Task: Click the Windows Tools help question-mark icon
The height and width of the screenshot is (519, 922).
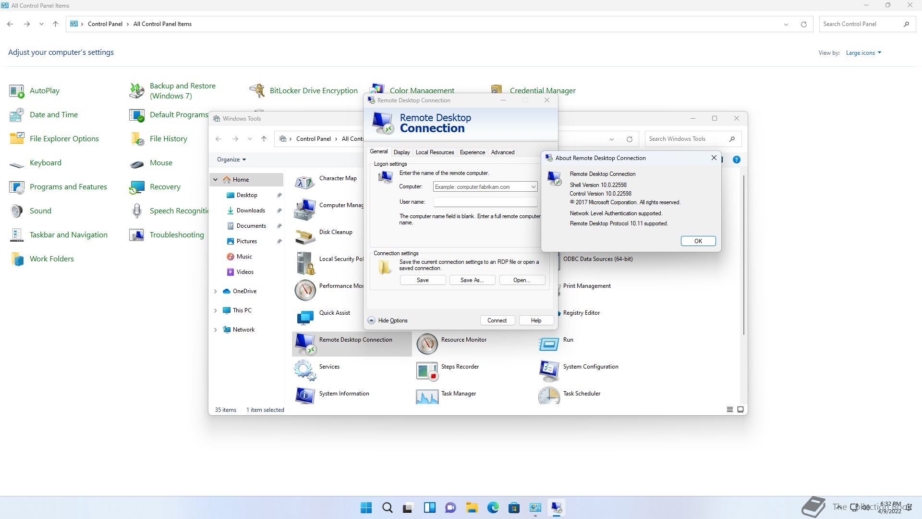Action: [x=736, y=160]
